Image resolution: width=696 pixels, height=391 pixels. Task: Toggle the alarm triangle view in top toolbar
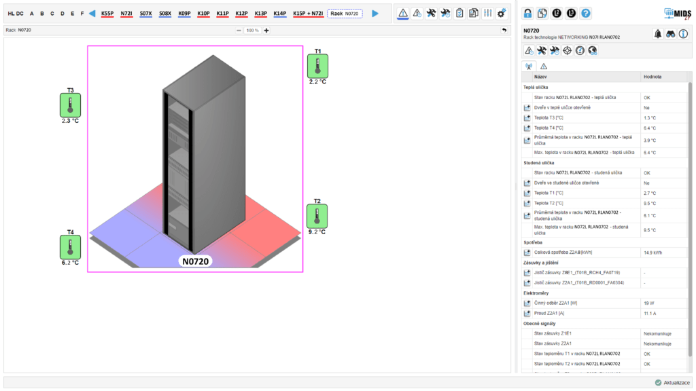click(x=403, y=13)
